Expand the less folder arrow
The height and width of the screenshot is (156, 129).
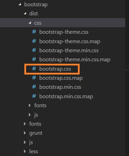point(25,151)
